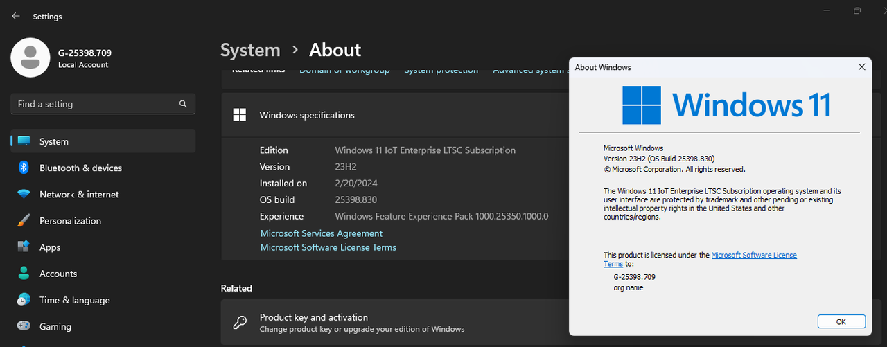
Task: Open the System settings category
Action: click(x=103, y=141)
